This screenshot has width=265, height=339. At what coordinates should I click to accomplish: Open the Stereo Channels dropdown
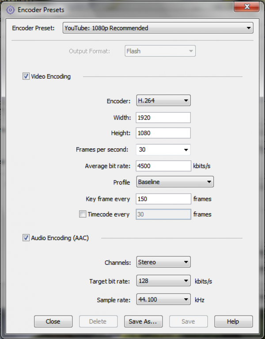163,262
